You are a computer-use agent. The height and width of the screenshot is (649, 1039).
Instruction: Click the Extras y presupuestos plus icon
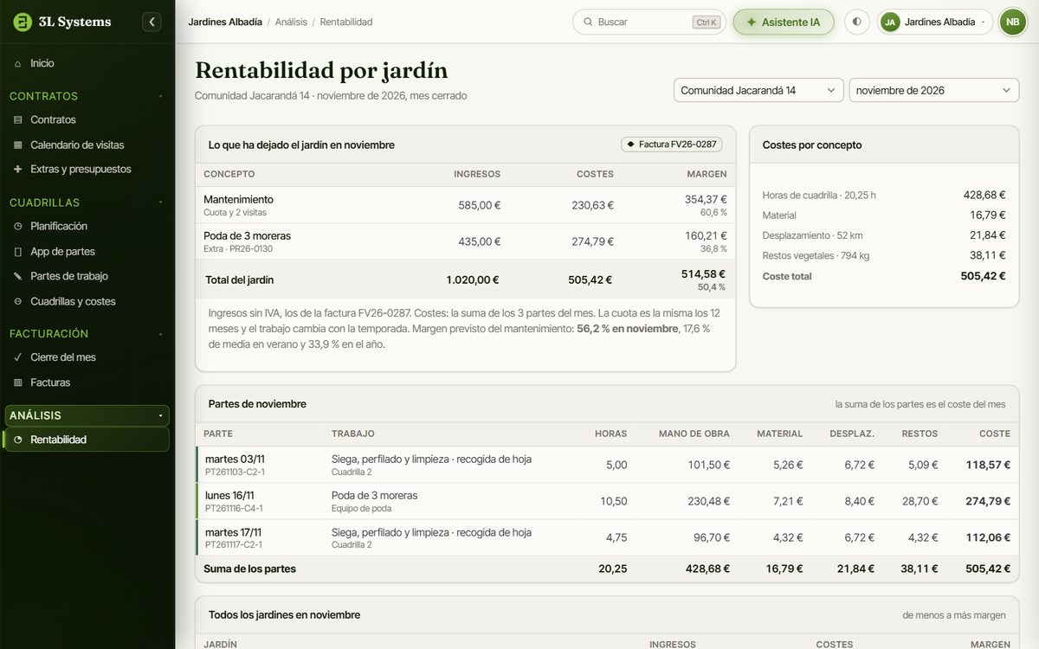(x=18, y=169)
